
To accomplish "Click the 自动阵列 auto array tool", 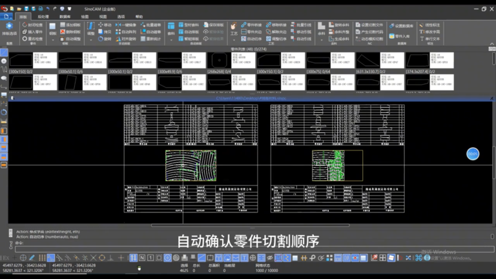I will tap(126, 32).
